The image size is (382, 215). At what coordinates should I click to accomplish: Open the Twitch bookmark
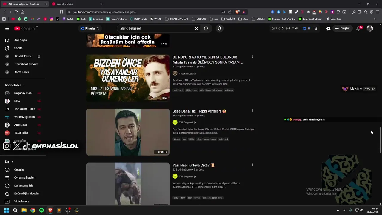(x=68, y=19)
